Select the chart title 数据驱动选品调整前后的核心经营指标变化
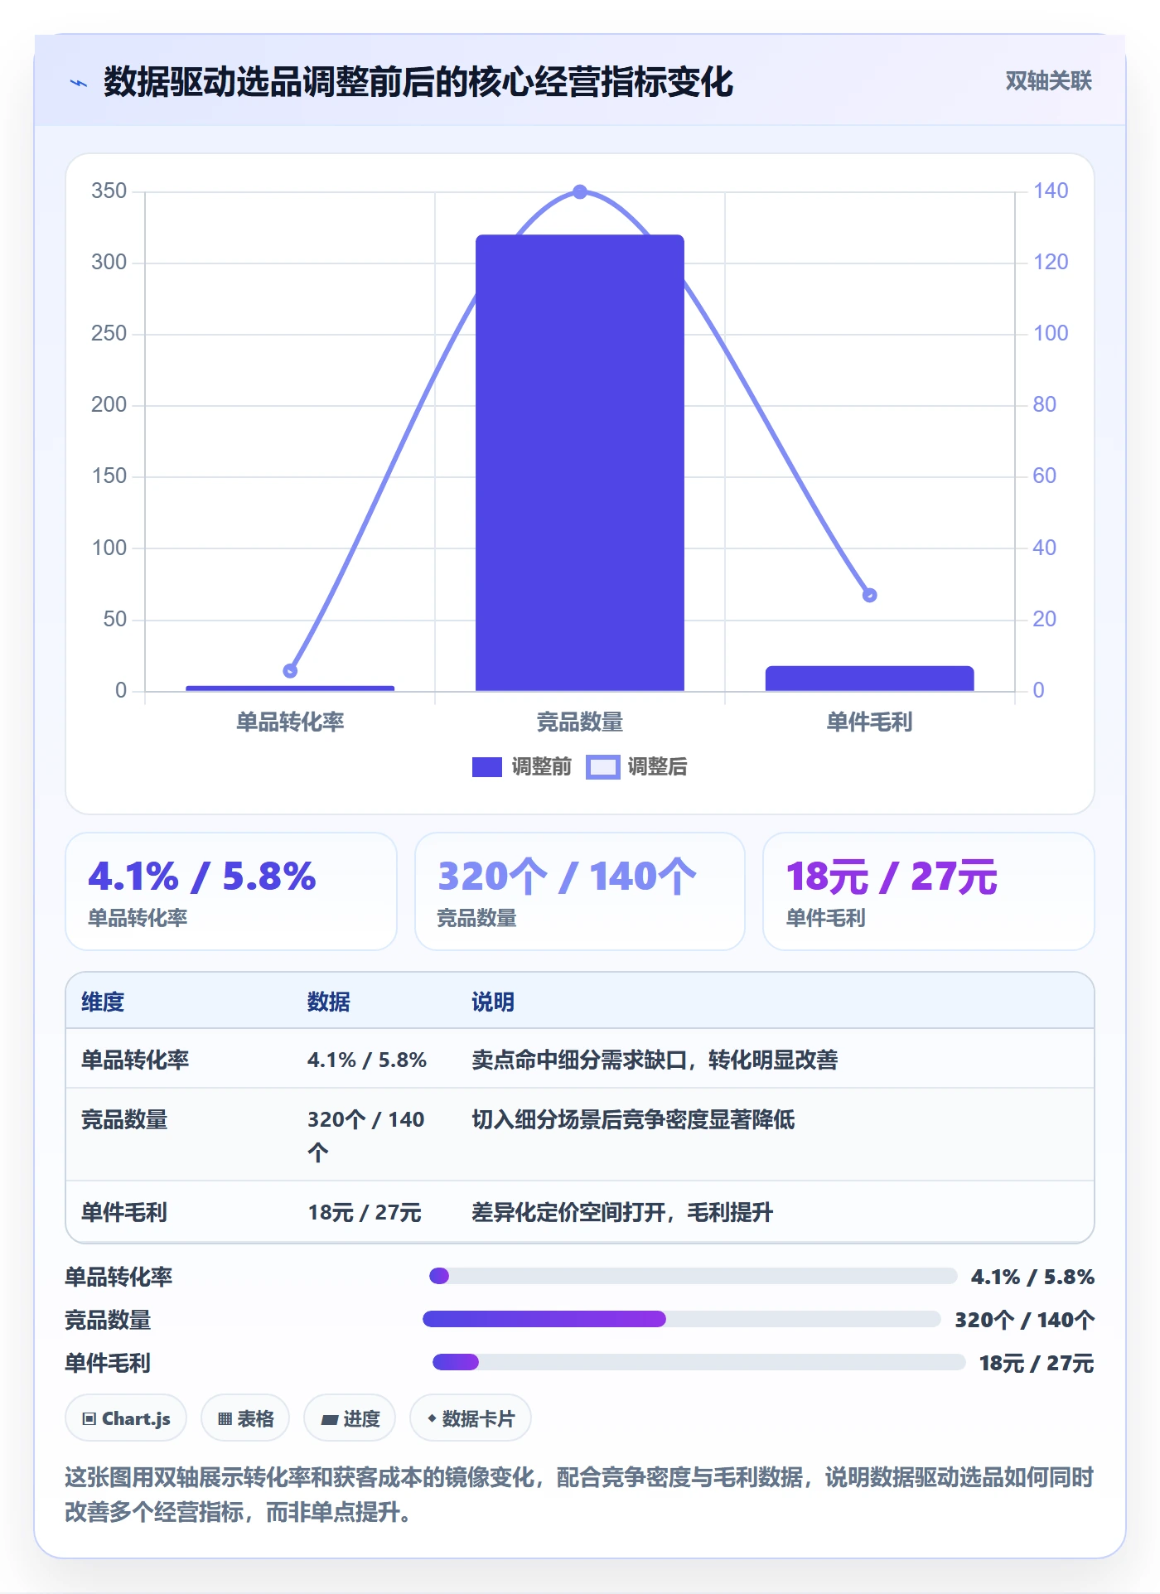 pos(418,82)
